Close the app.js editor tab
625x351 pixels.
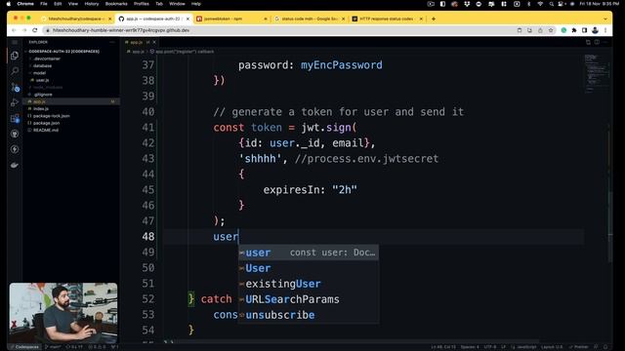(x=154, y=42)
